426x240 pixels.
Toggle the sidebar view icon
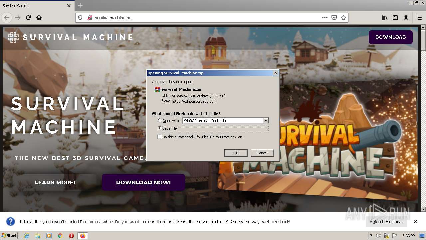[x=395, y=18]
